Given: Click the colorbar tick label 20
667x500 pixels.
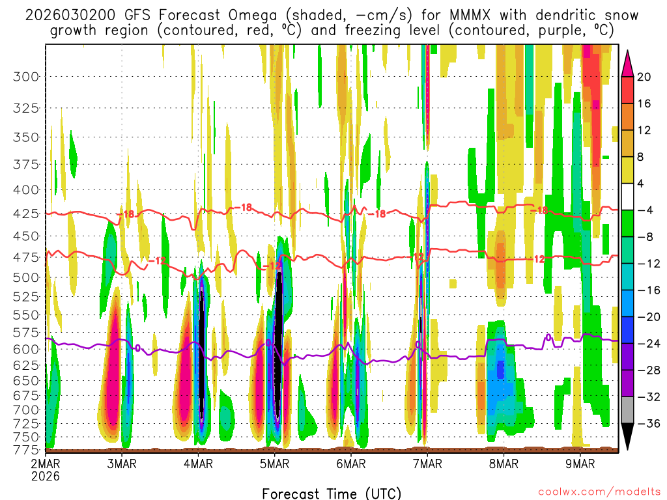Looking at the screenshot, I should [644, 77].
